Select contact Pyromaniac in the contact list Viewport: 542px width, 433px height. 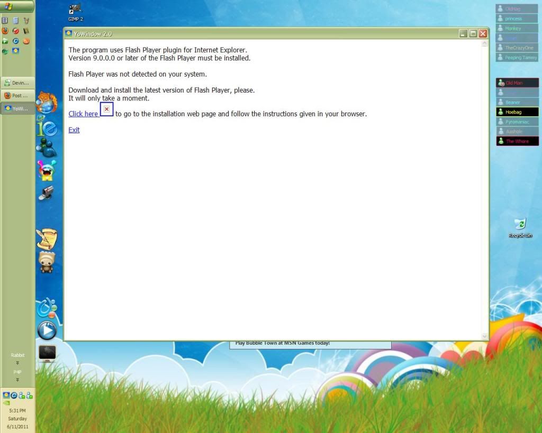coord(517,122)
